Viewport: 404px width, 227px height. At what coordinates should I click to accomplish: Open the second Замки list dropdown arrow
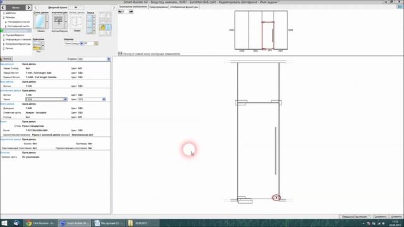click(x=94, y=24)
